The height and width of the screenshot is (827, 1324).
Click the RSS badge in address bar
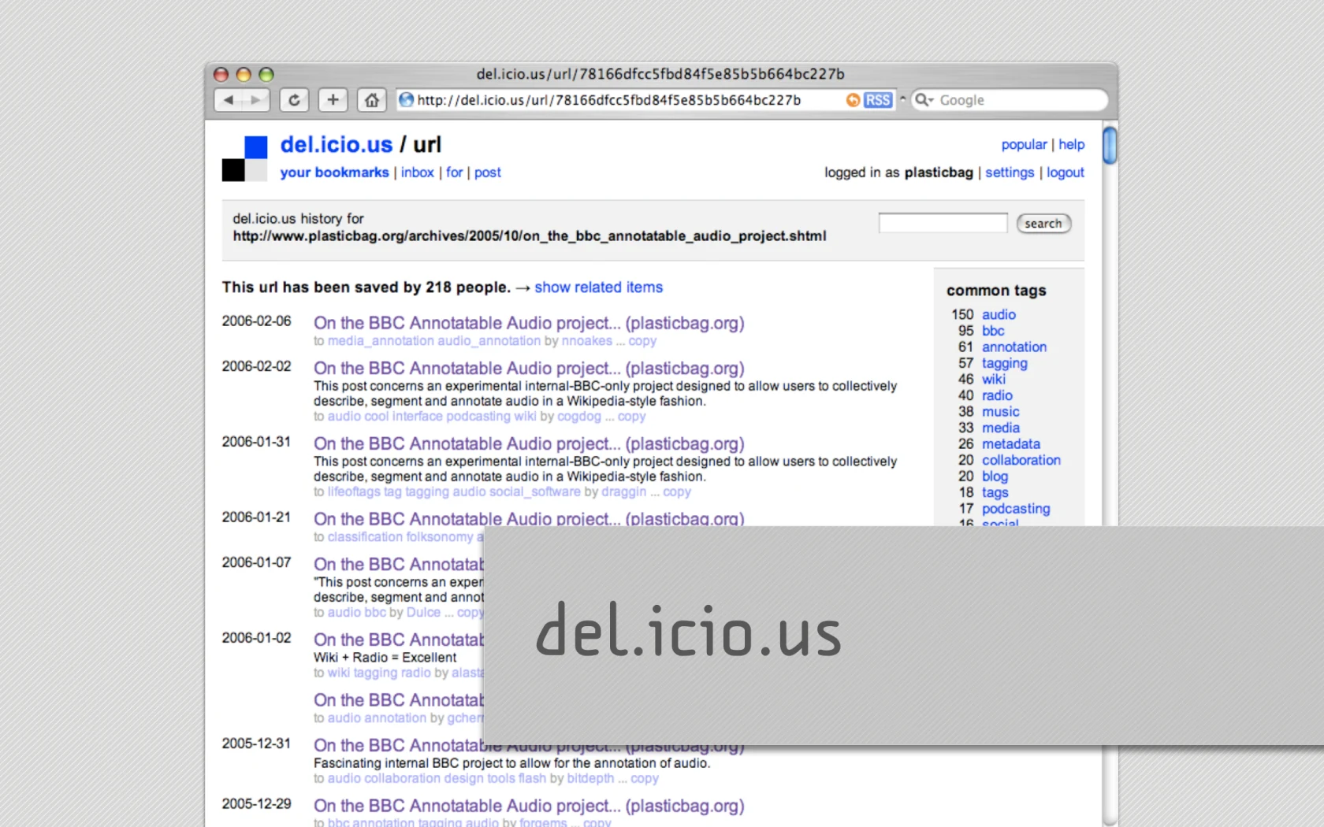[878, 100]
